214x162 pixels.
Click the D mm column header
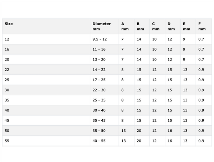pos(171,26)
